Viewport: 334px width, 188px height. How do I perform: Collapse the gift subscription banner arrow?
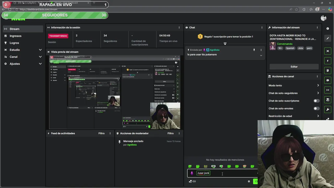(225, 44)
